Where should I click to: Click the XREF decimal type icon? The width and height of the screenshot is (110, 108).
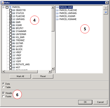point(14,52)
